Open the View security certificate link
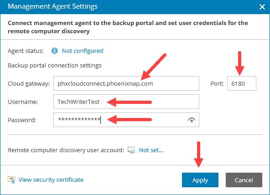Screen dimensions: 270x195 pos(51,180)
